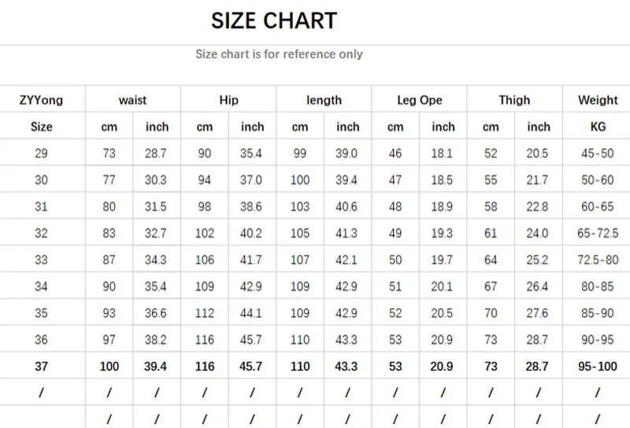
Task: Click the Weight column header
Action: (x=598, y=100)
